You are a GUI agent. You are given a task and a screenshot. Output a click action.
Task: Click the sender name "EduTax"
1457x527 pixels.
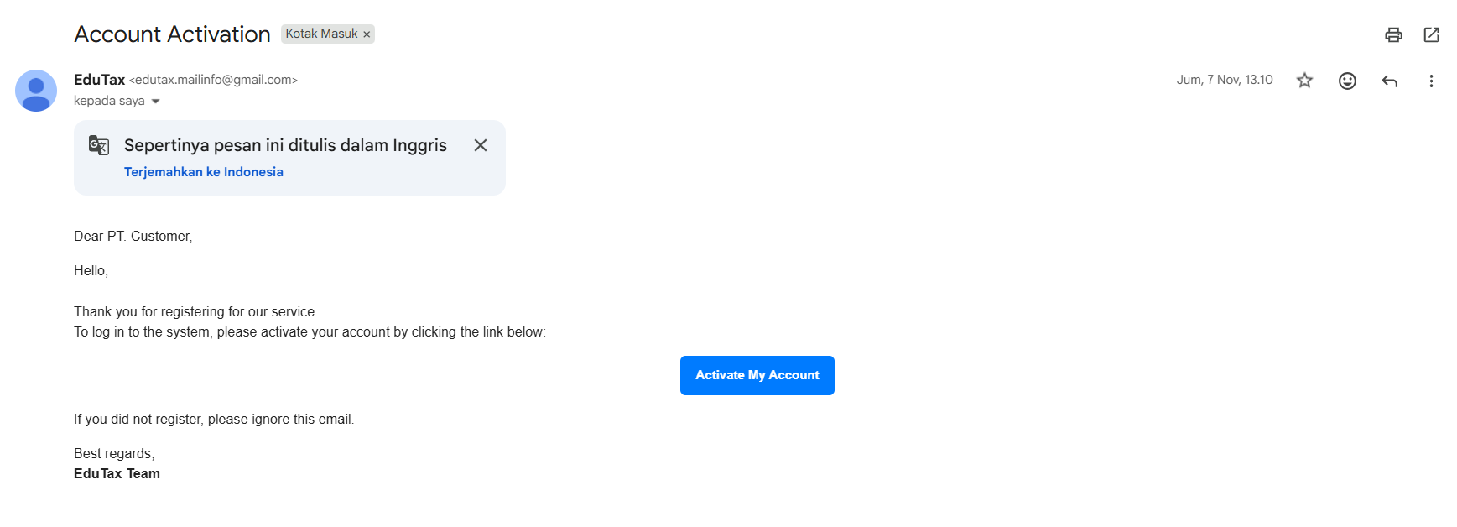tap(99, 80)
